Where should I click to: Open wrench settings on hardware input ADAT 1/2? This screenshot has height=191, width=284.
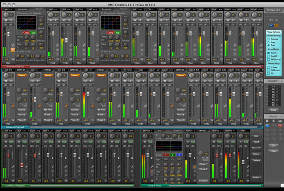[168, 45]
